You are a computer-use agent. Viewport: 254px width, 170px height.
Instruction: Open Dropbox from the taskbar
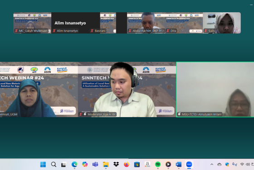tap(116, 165)
